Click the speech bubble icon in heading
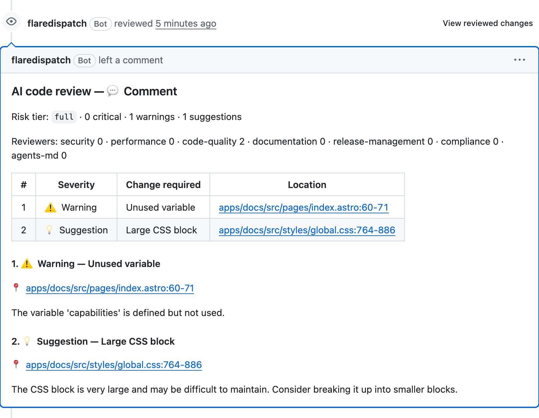Screen dimensions: 539x418 coord(113,91)
